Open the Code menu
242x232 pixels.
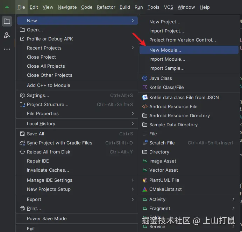[x=87, y=7]
